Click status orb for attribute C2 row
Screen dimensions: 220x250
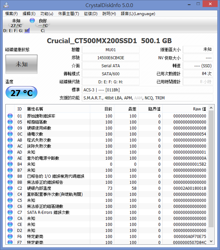(x=10, y=188)
